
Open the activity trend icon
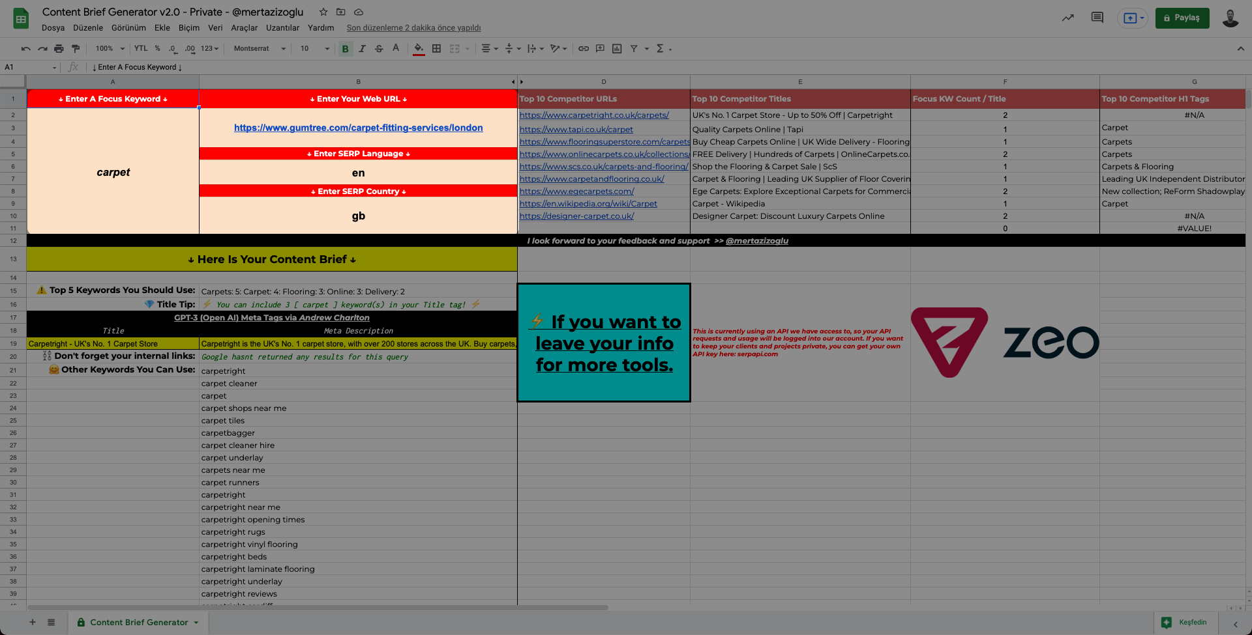point(1067,18)
